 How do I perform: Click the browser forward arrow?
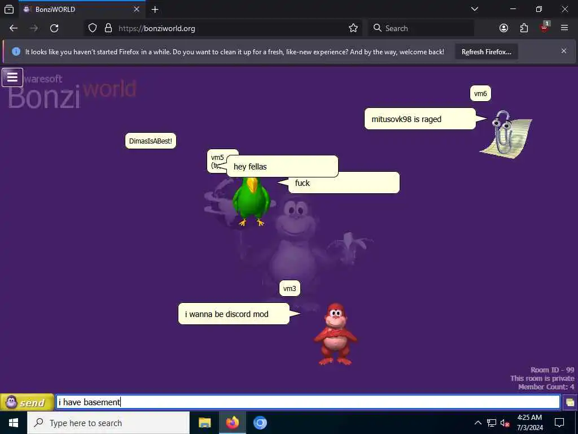[x=34, y=28]
